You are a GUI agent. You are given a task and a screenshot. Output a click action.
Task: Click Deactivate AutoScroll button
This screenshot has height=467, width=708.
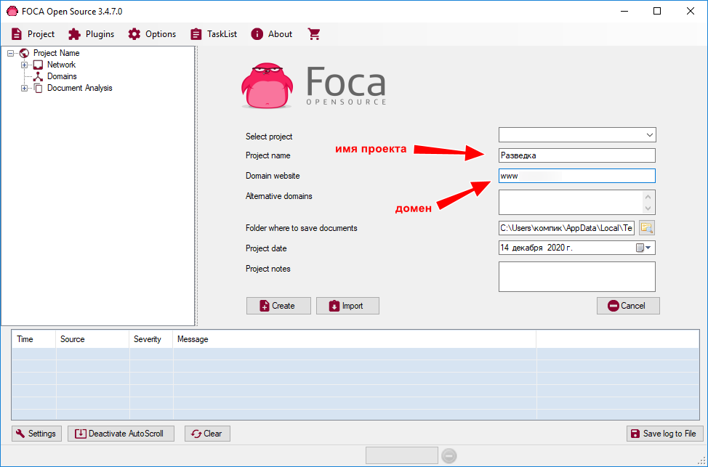[121, 434]
